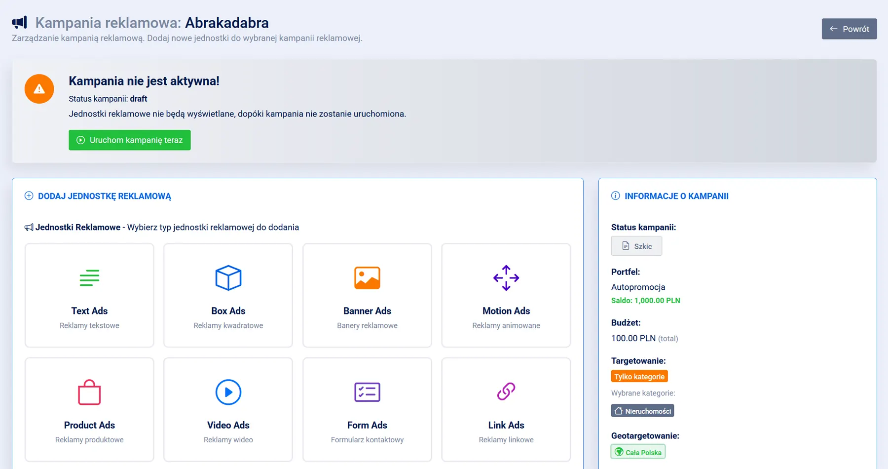Click the document icon in Szkic badge

(626, 246)
